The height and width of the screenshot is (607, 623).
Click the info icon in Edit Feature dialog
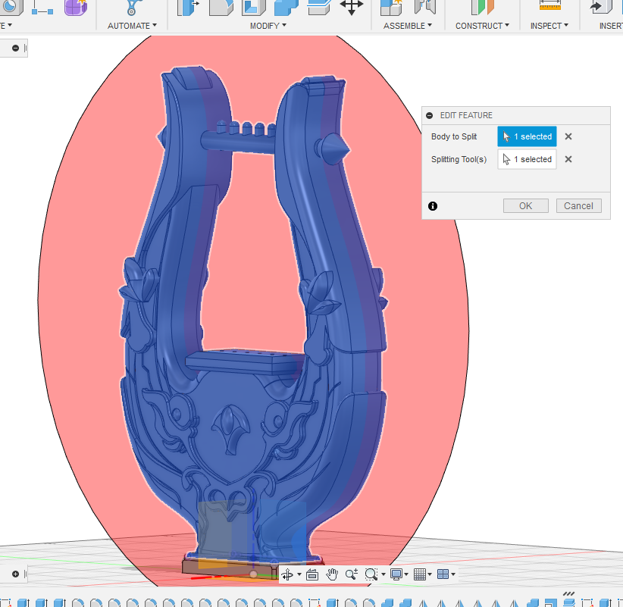[433, 206]
